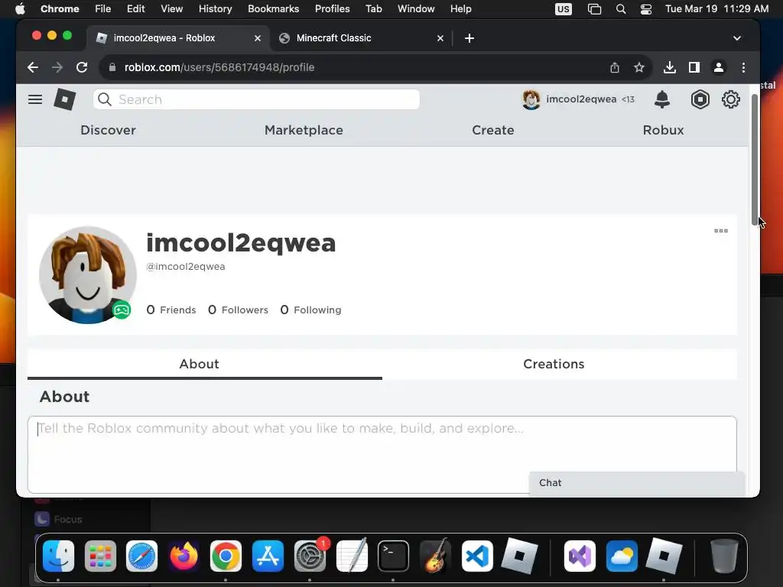
Task: Open the History menu
Action: (x=215, y=8)
